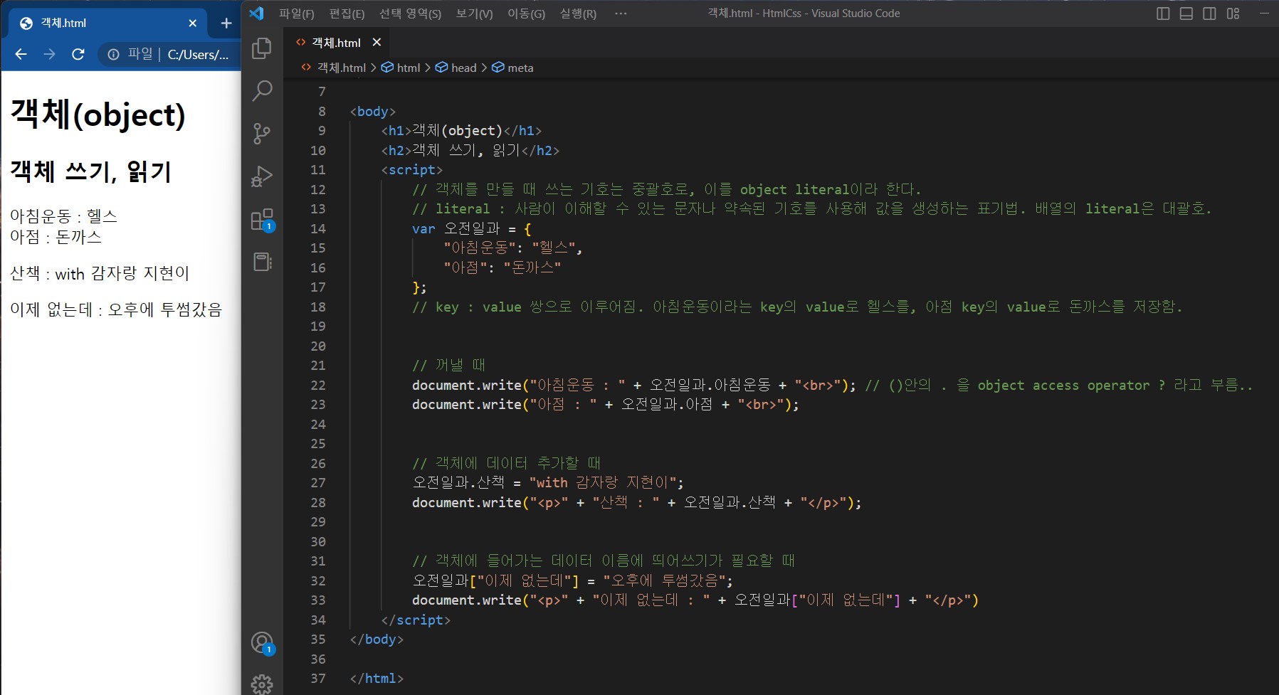Open the 선택 영역(S) menu

click(x=410, y=14)
